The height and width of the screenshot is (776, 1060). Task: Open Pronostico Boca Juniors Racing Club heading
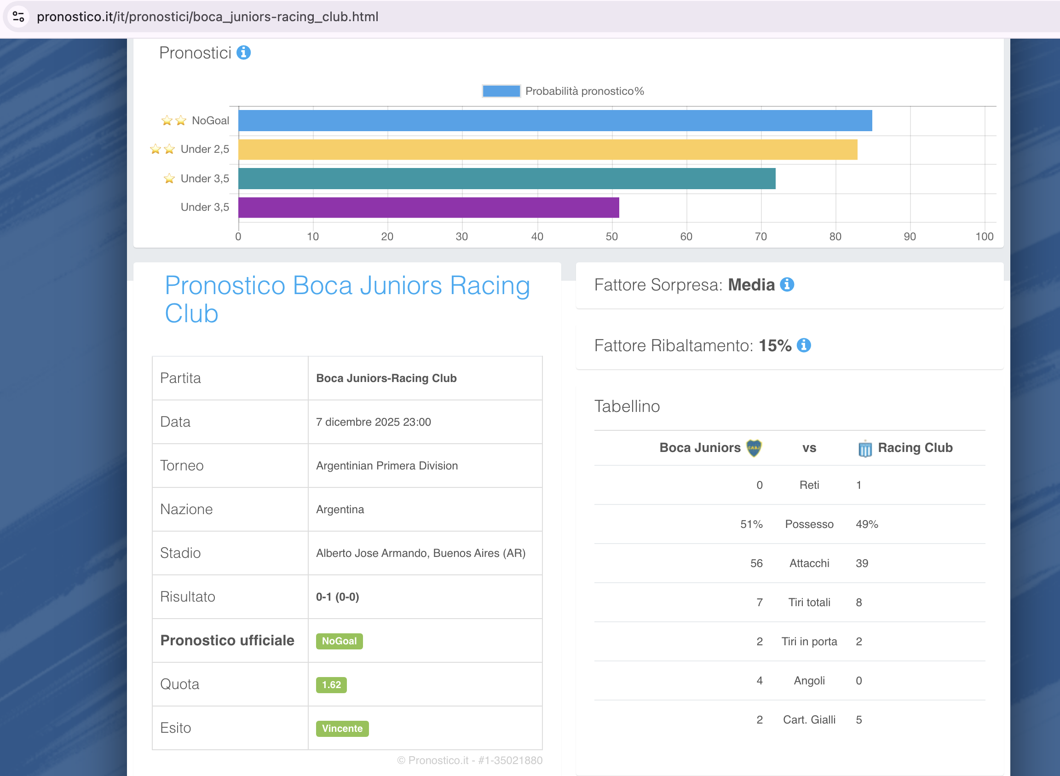coord(347,299)
